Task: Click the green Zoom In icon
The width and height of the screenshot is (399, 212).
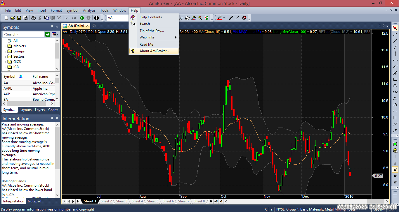Action: tap(395, 144)
